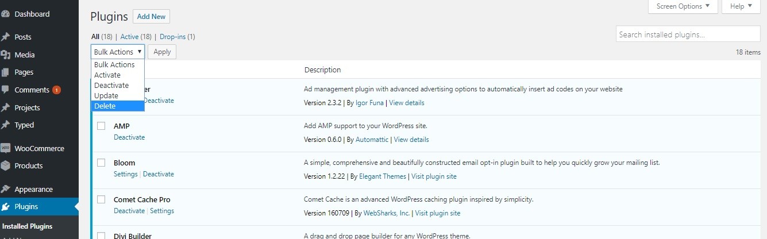Screen dimensions: 767x239
Task: Visit plugin site for Comet Cache Pro
Action: click(x=438, y=213)
